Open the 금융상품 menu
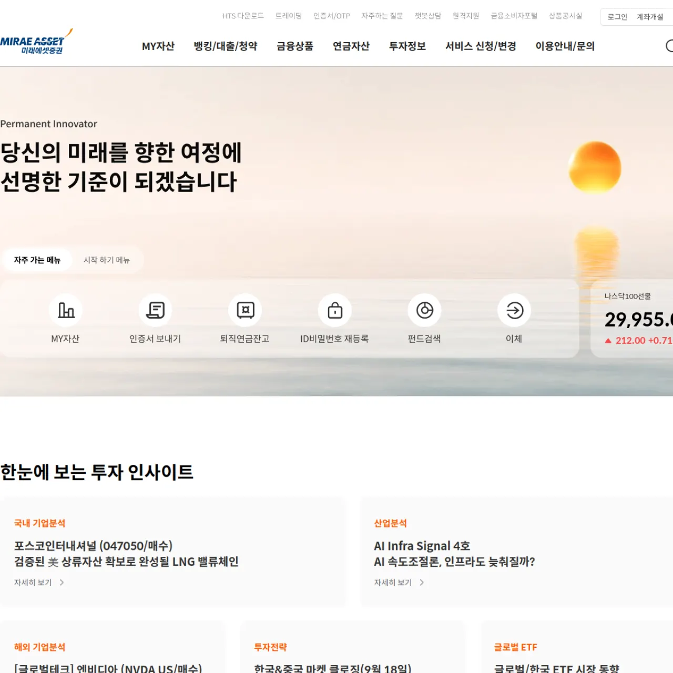Image resolution: width=673 pixels, height=673 pixels. 295,46
